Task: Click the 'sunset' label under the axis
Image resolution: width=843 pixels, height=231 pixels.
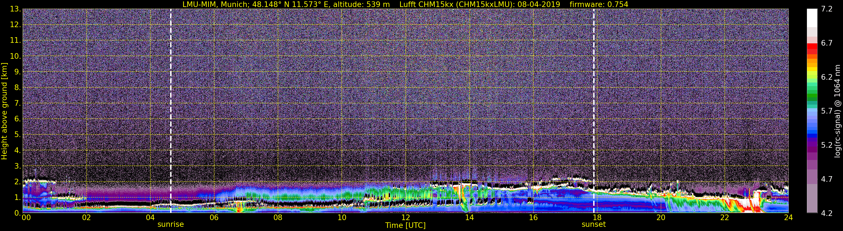Action: (x=594, y=225)
